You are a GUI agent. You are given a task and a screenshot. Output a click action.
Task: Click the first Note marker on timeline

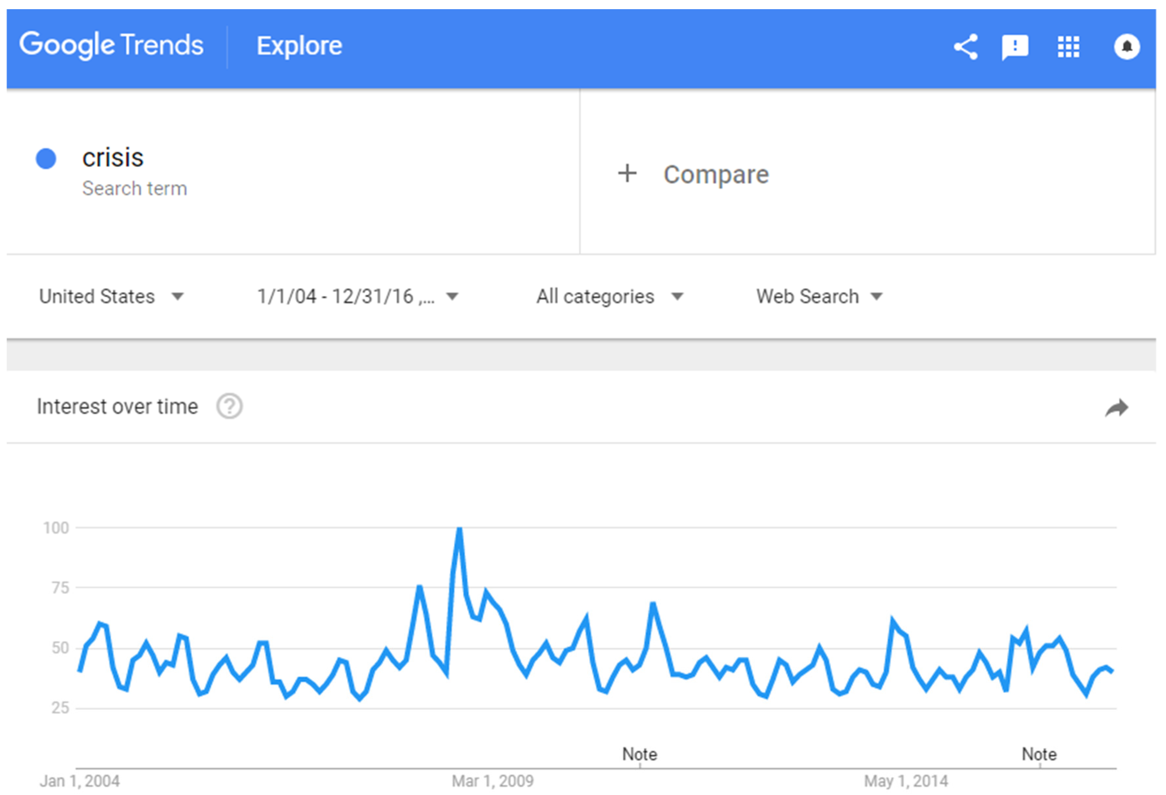[x=640, y=754]
